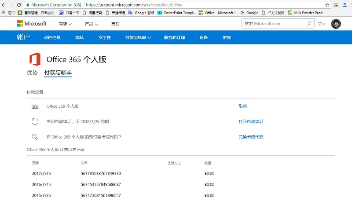Screen dimensions: 352x212
Task: Open the 服务和订阅 nav item
Action: pyautogui.click(x=174, y=38)
